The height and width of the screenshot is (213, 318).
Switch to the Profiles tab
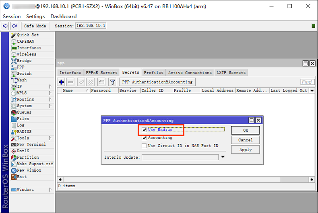click(153, 72)
